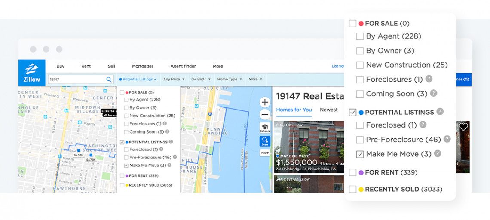Click Foreclosures help icon in small browser dropdown
Image resolution: width=490 pixels, height=220 pixels.
pyautogui.click(x=165, y=124)
